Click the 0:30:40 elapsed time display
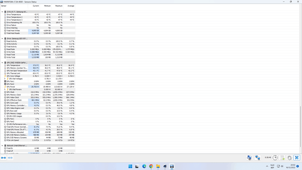 268,158
